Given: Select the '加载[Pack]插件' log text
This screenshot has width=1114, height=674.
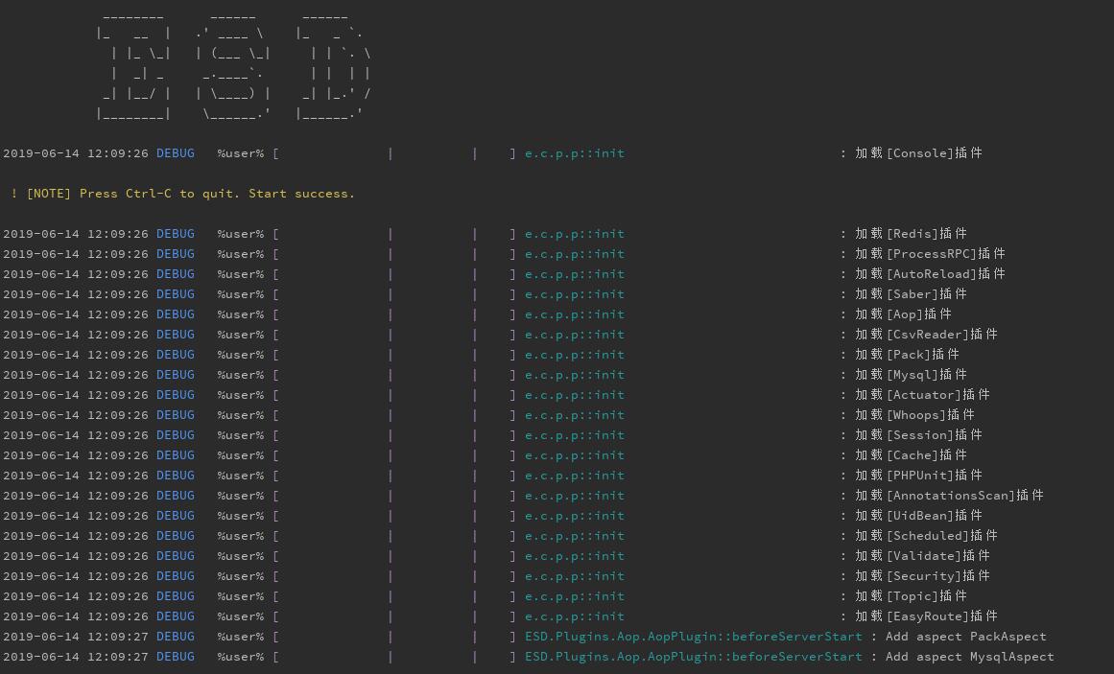Looking at the screenshot, I should [x=907, y=355].
